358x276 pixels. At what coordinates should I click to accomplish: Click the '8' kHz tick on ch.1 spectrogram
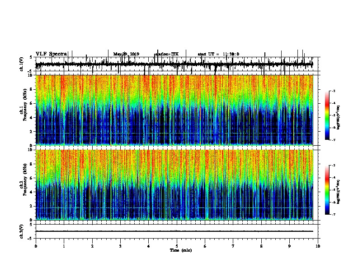click(31, 89)
